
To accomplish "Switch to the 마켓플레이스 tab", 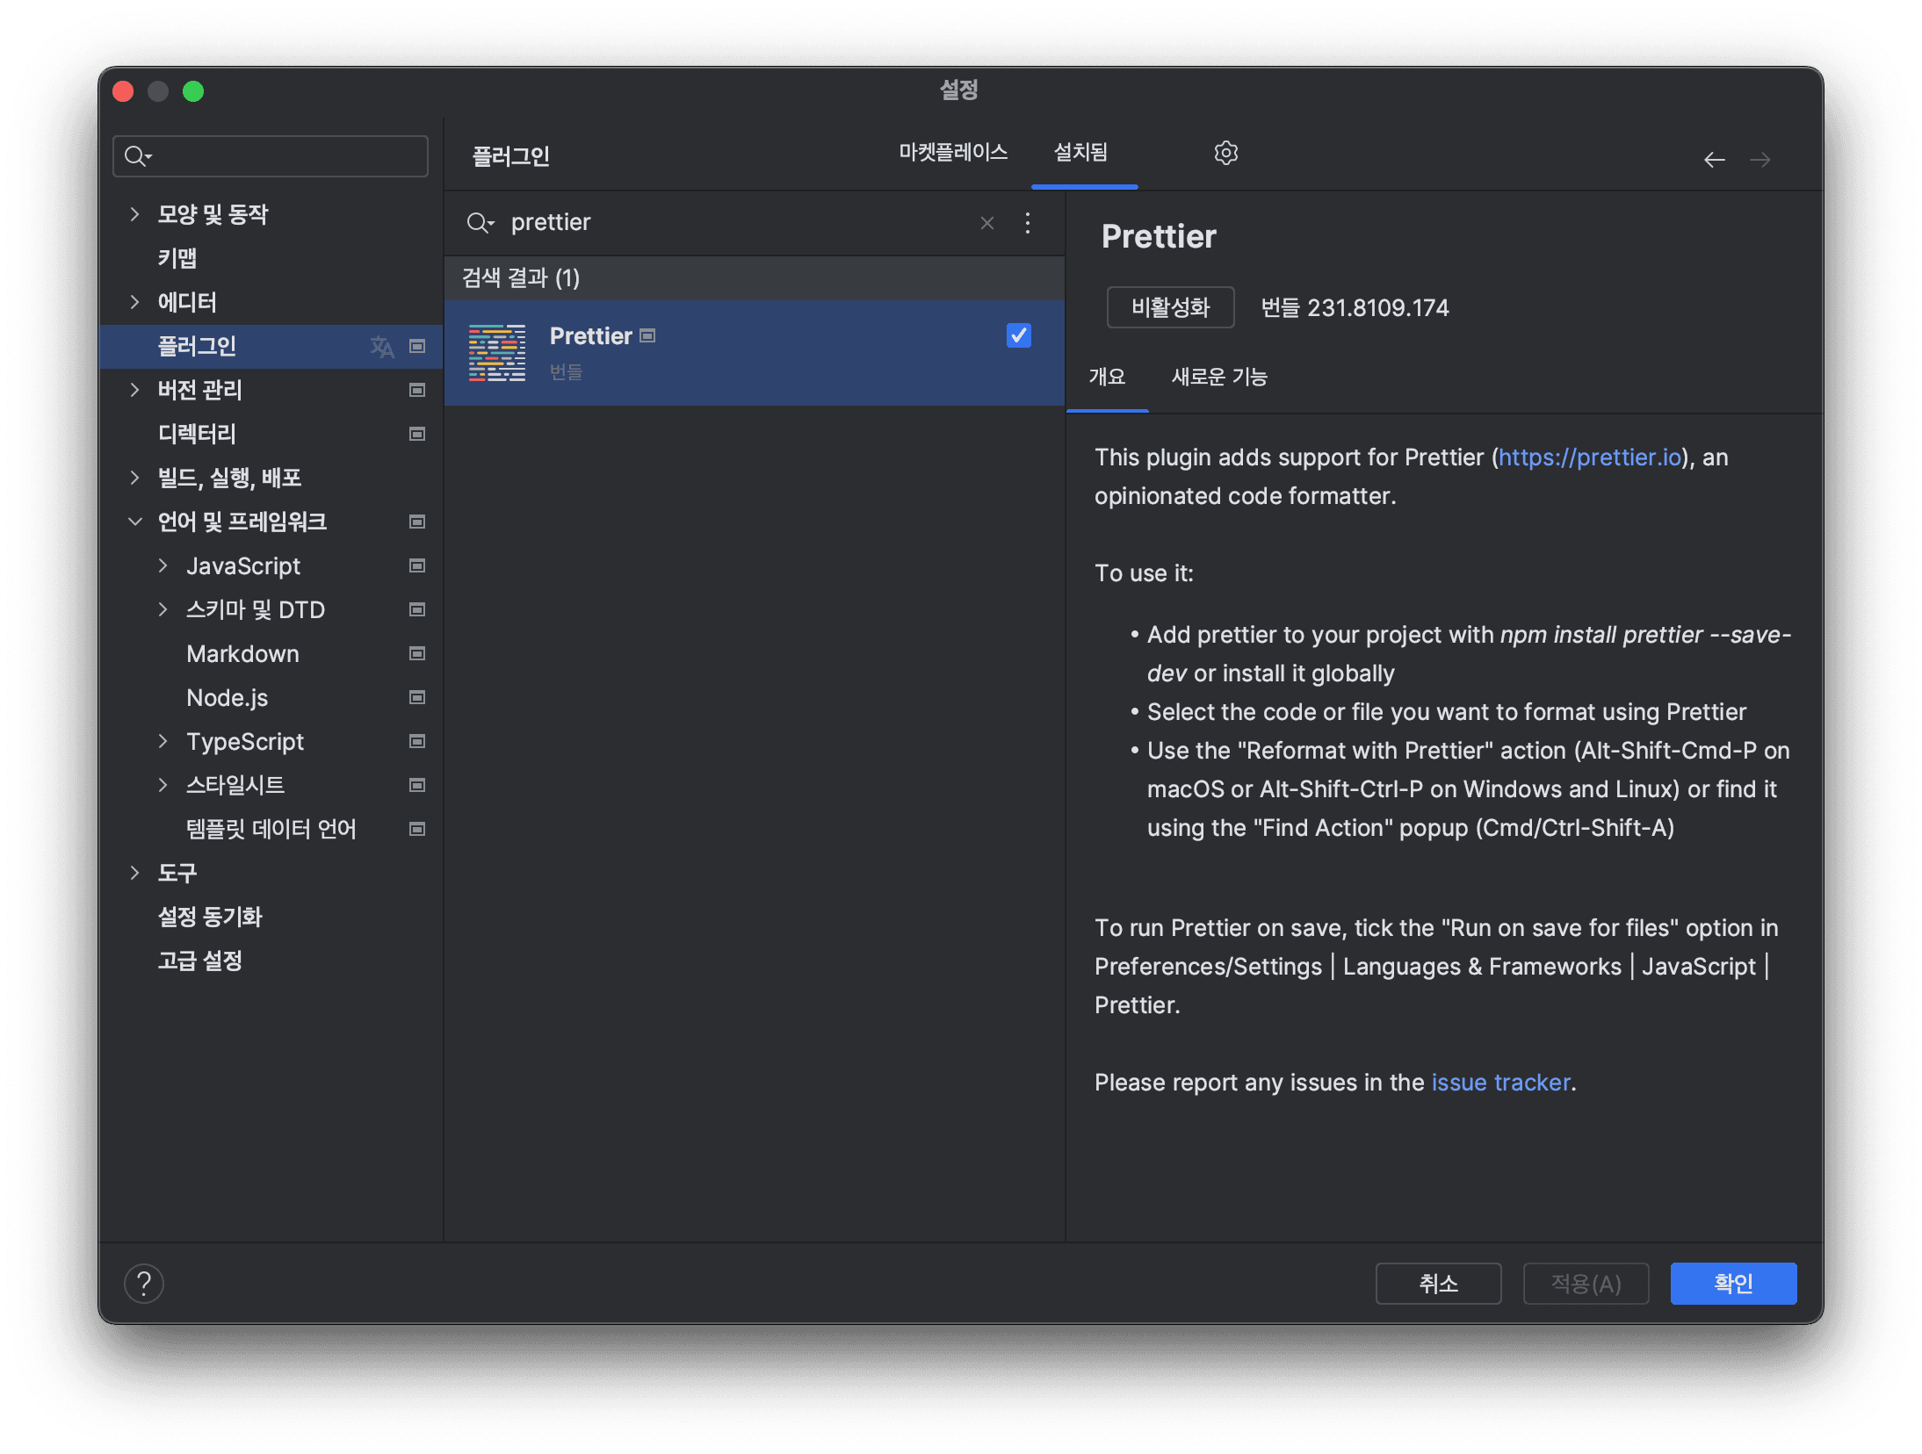I will point(953,151).
